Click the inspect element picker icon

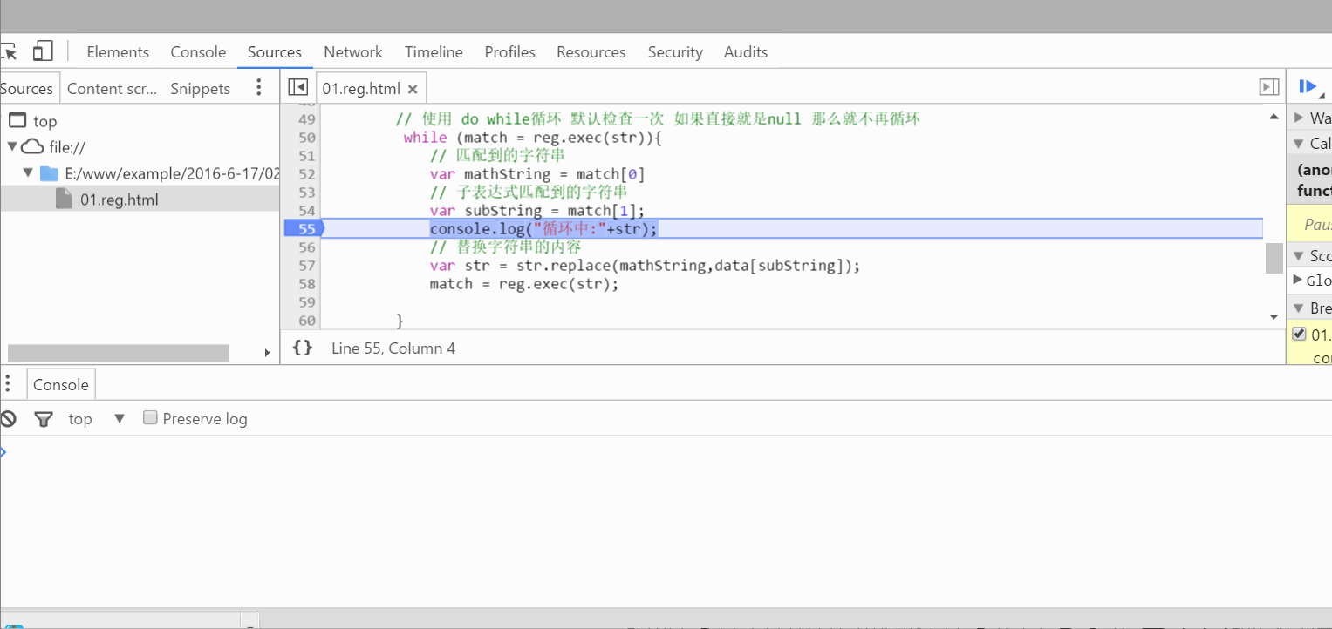(10, 51)
